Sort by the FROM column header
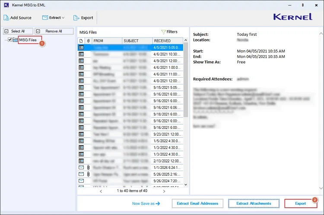Screen dimensions: 324x215 (107, 41)
